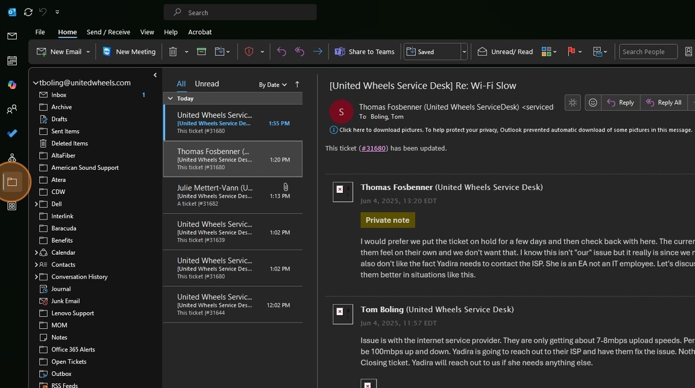Image resolution: width=695 pixels, height=388 pixels.
Task: Open the File menu
Action: (40, 32)
